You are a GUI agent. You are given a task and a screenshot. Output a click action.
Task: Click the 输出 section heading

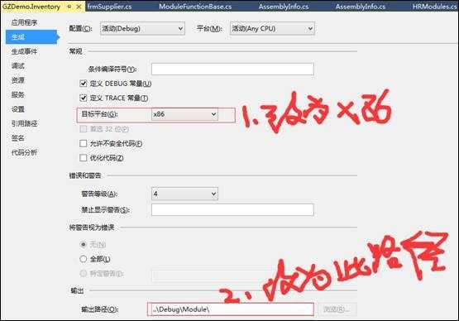point(77,290)
